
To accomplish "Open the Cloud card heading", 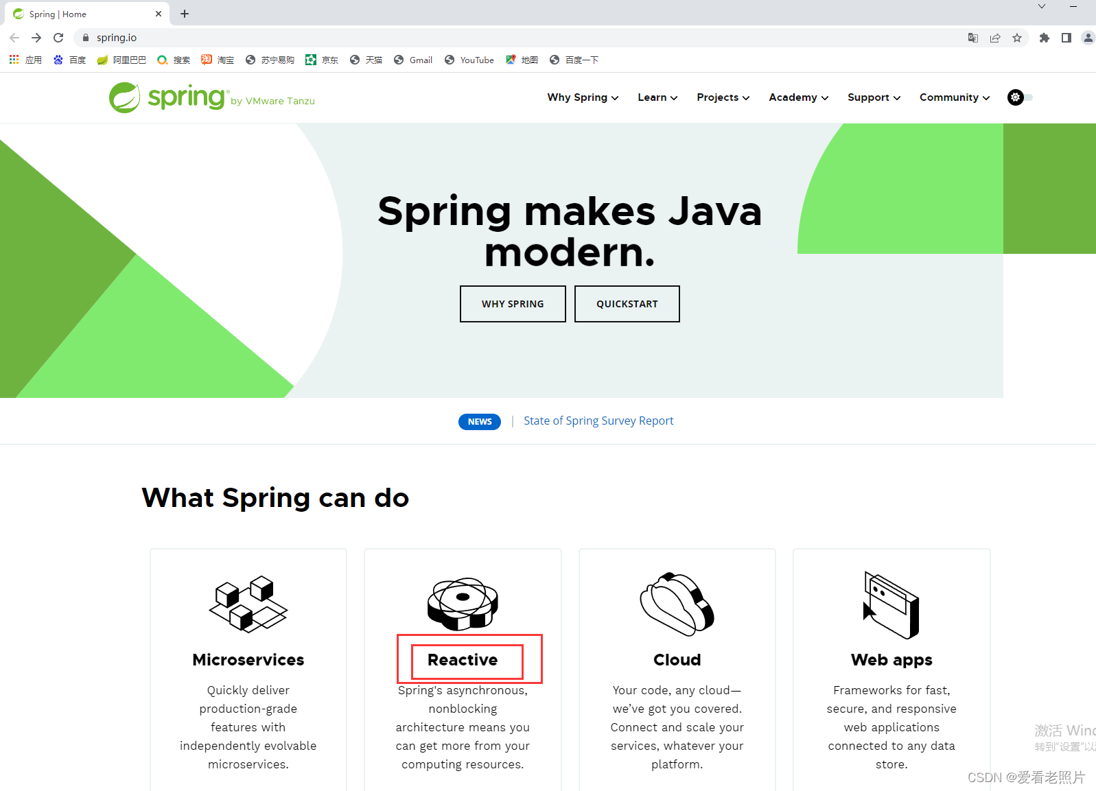I will 677,660.
